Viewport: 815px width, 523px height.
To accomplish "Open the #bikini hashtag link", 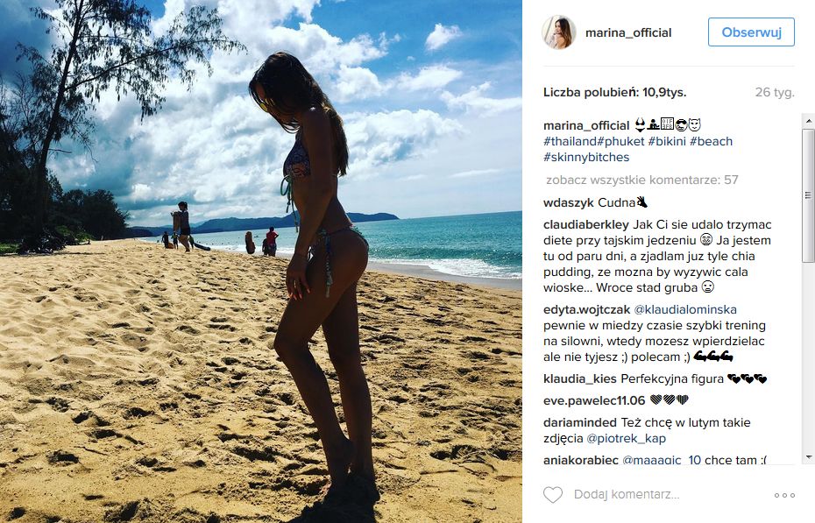I will point(667,141).
